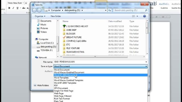Open the File name history dropdown
The image size is (182, 102).
[x=146, y=62]
